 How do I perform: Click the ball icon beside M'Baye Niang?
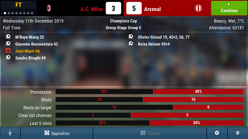click(8, 37)
